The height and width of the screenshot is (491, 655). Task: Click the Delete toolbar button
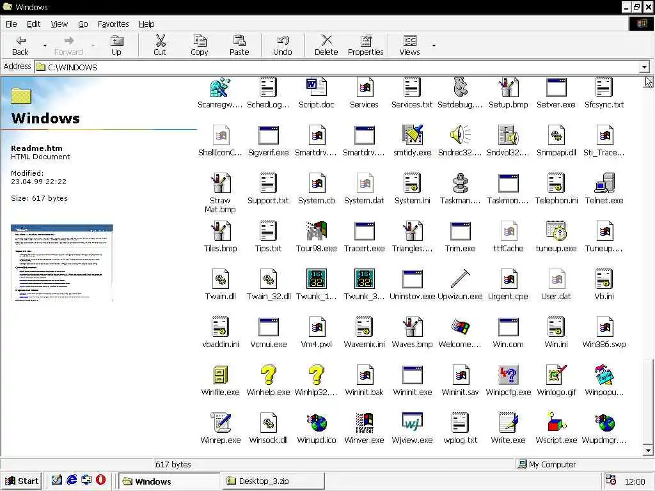tap(326, 45)
